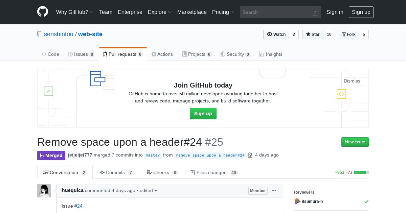406x213 pixels.
Task: Open the huequica commenter link
Action: (73, 190)
